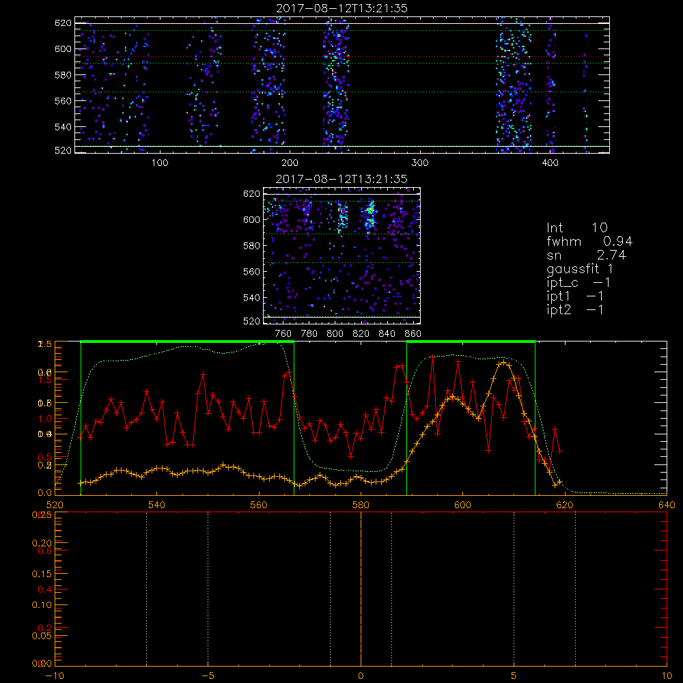Click the orange '0.15' y-axis label on bottom plot
Screen dimensions: 683x683
[42, 574]
